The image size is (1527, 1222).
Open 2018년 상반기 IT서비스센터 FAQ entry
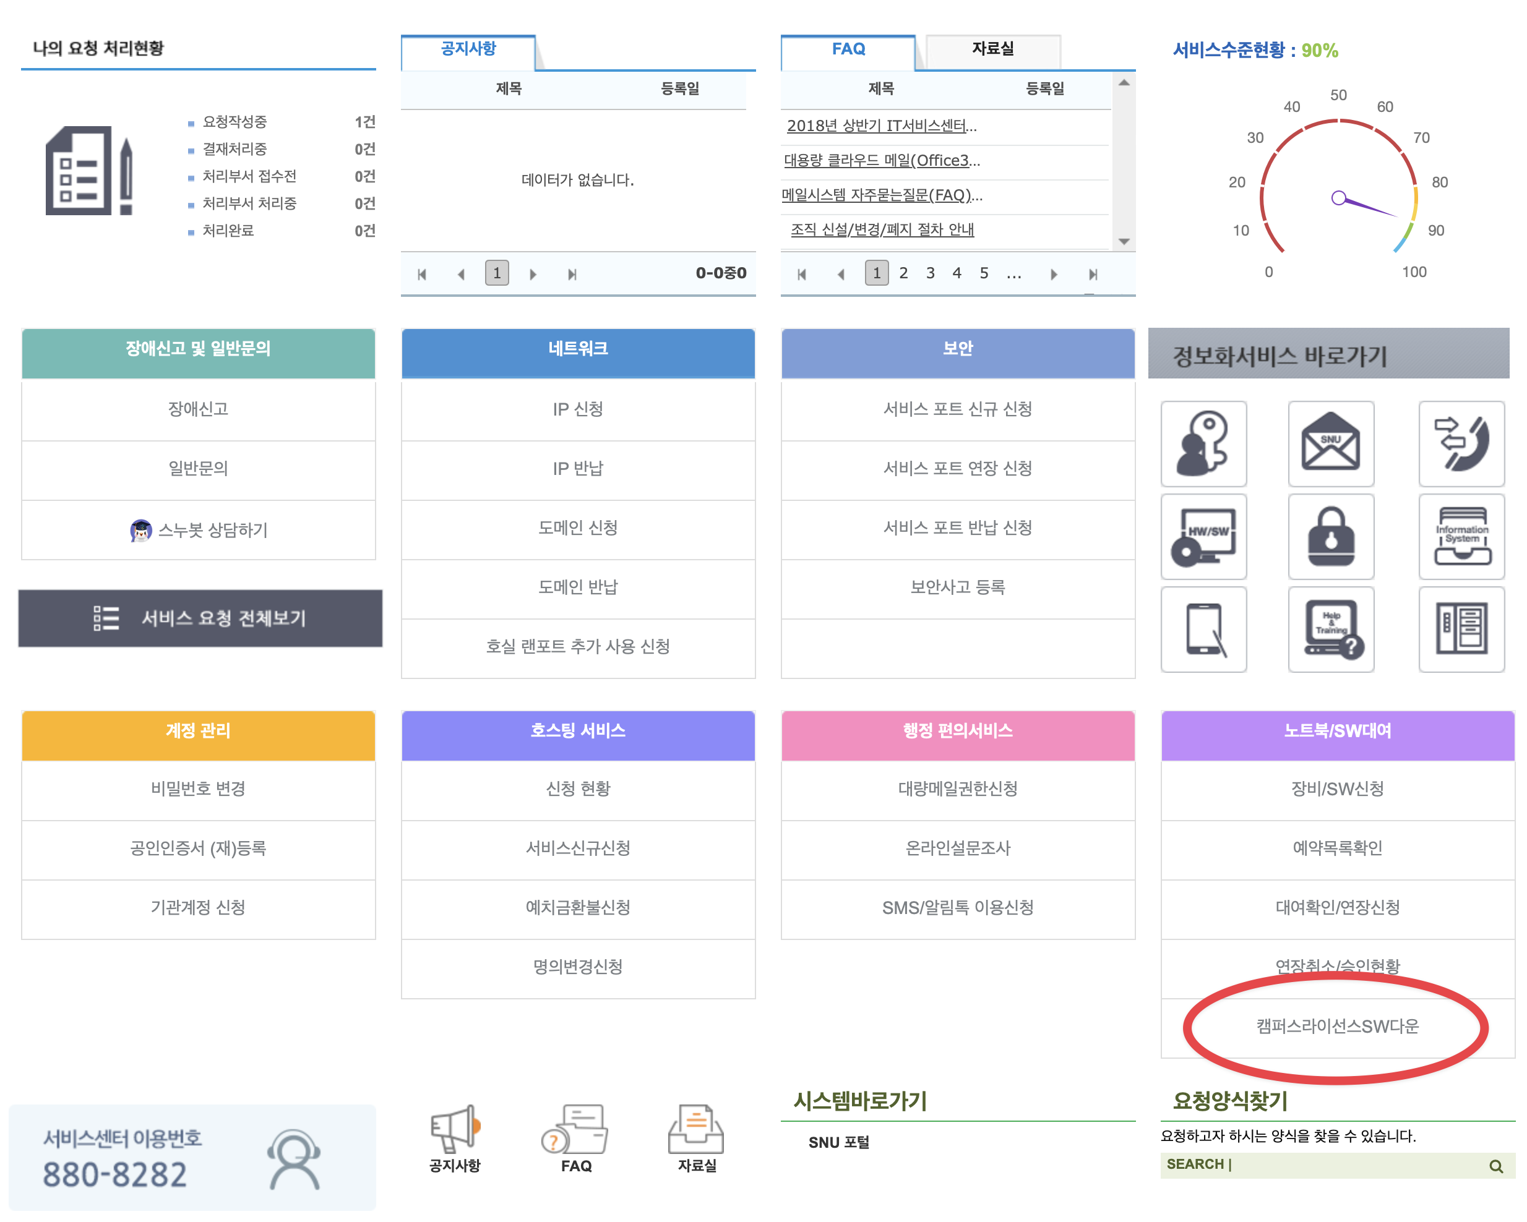click(x=882, y=126)
